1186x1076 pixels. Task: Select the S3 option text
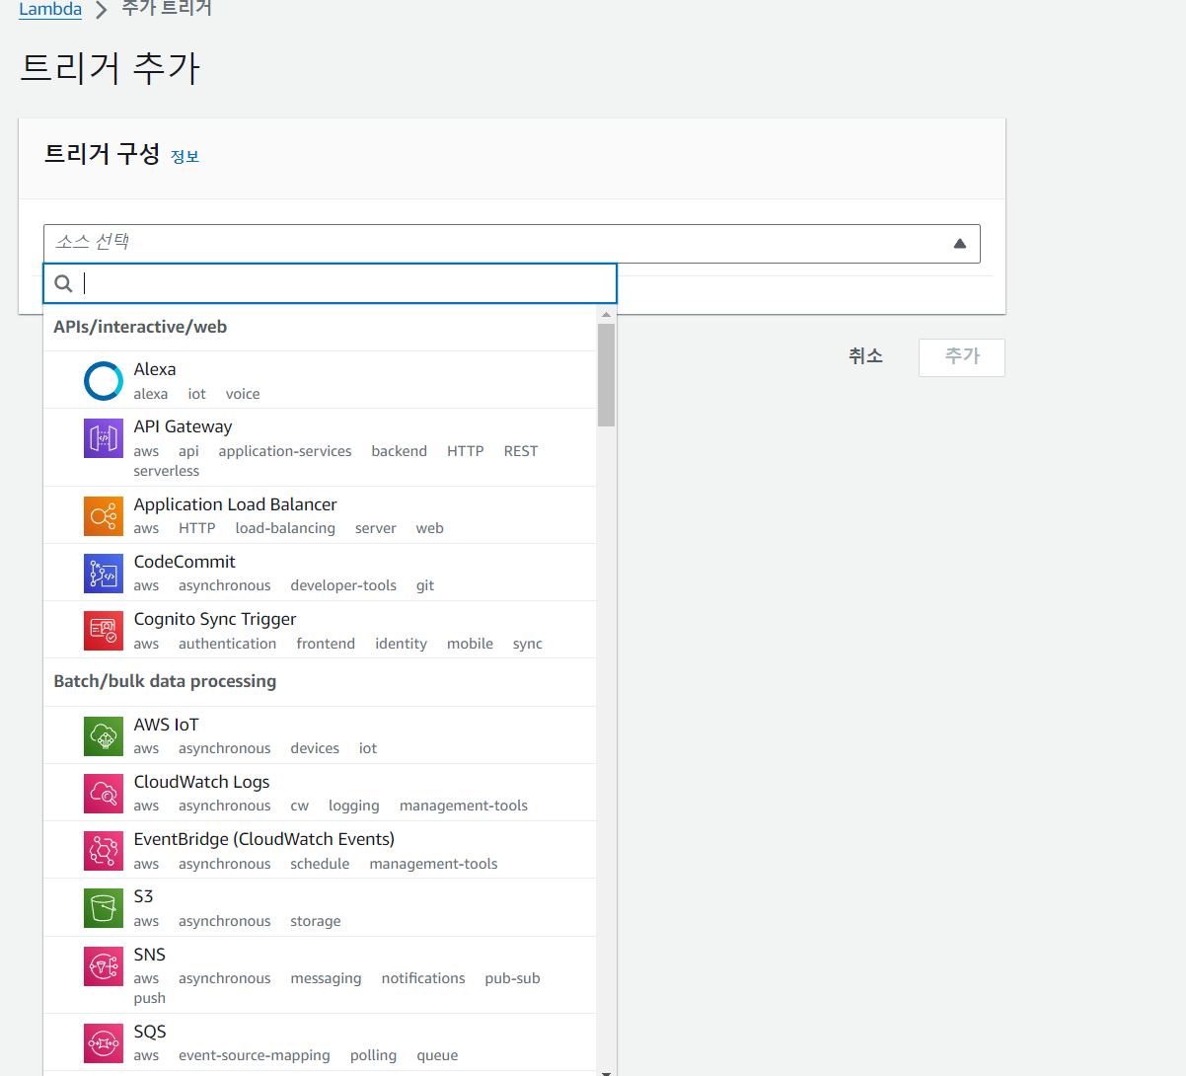(144, 896)
